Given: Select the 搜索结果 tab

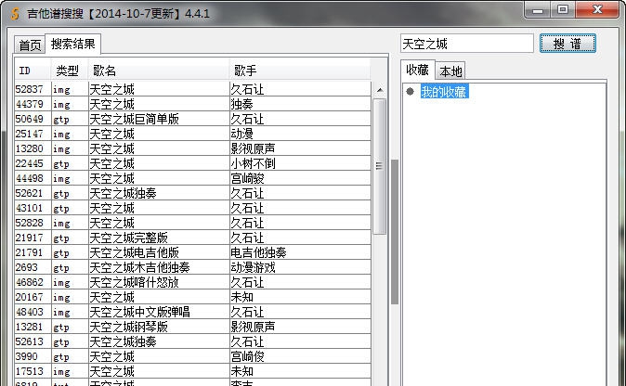Looking at the screenshot, I should click(72, 44).
